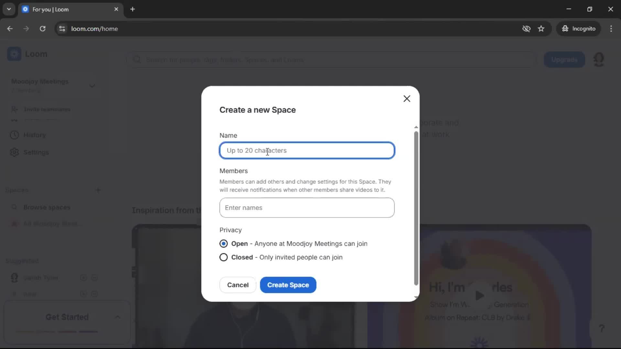This screenshot has height=349, width=621.
Task: Collapse the Get Started panel
Action: (x=117, y=317)
